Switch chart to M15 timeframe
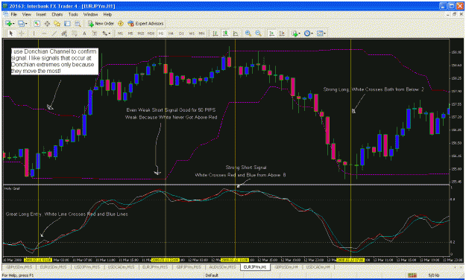Screen dimensions: 466x280 coord(141,34)
